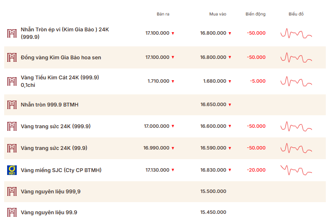The height and width of the screenshot is (223, 330).
Task: Click the -5.000 change value
Action: click(x=258, y=81)
